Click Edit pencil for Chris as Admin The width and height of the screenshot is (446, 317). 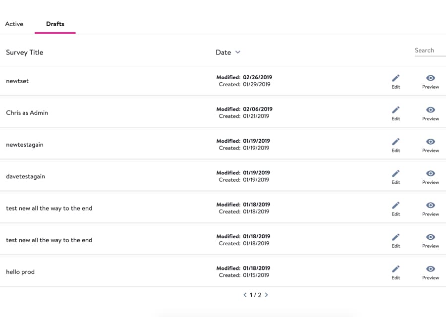pos(395,110)
